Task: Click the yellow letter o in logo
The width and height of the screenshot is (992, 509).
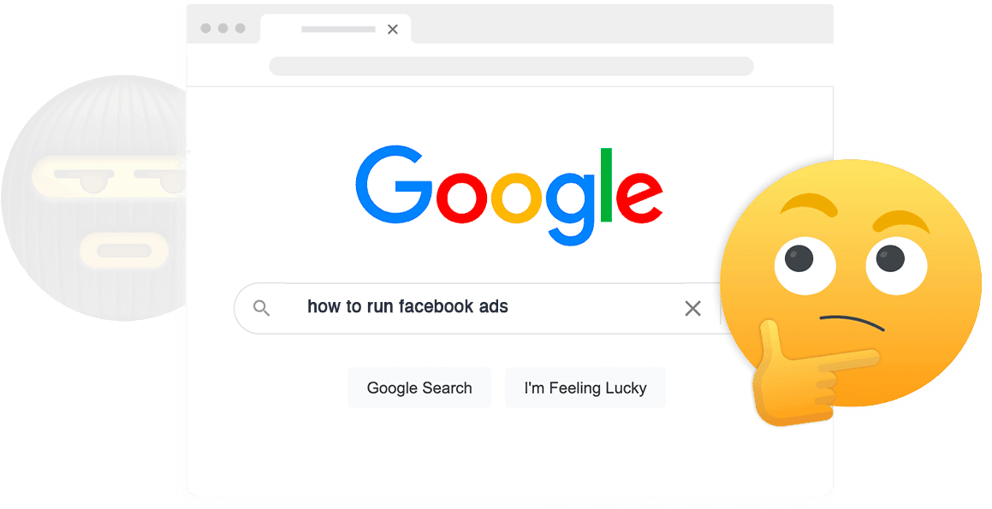Action: pos(519,196)
